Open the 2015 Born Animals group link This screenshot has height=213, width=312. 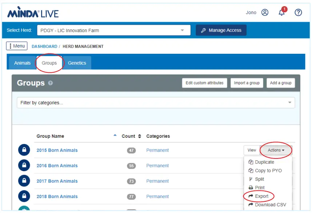(57, 150)
